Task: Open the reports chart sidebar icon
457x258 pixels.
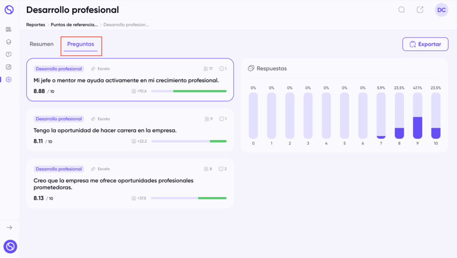Action: click(x=8, y=67)
